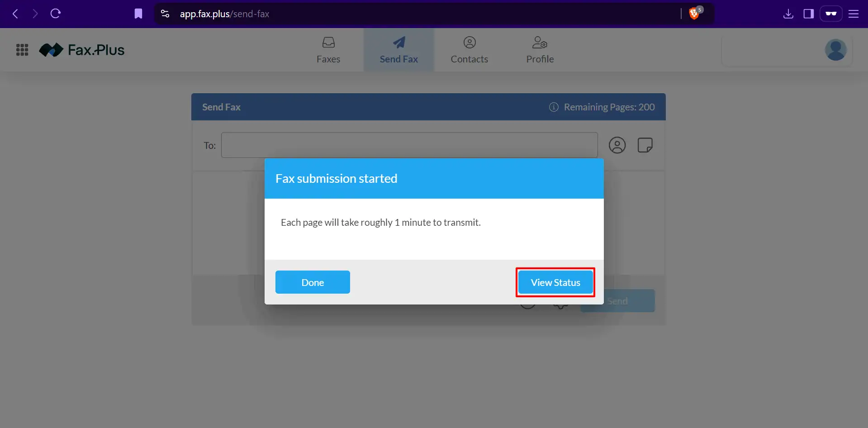Switch to the Send Fax tab

[x=398, y=50]
